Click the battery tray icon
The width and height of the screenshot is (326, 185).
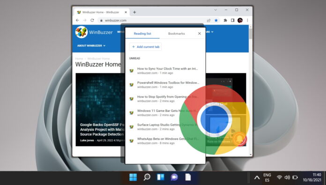[x=295, y=178]
